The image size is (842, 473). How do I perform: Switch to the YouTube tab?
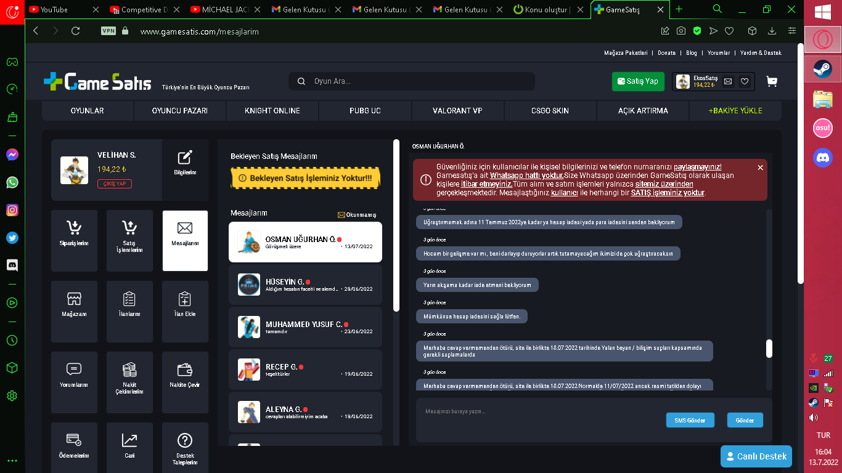(63, 9)
